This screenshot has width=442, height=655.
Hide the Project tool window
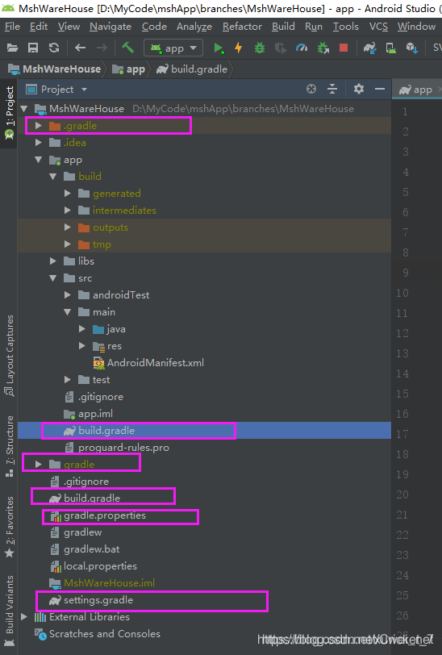380,89
